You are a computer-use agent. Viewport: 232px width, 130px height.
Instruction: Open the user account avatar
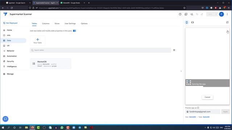(221, 14)
